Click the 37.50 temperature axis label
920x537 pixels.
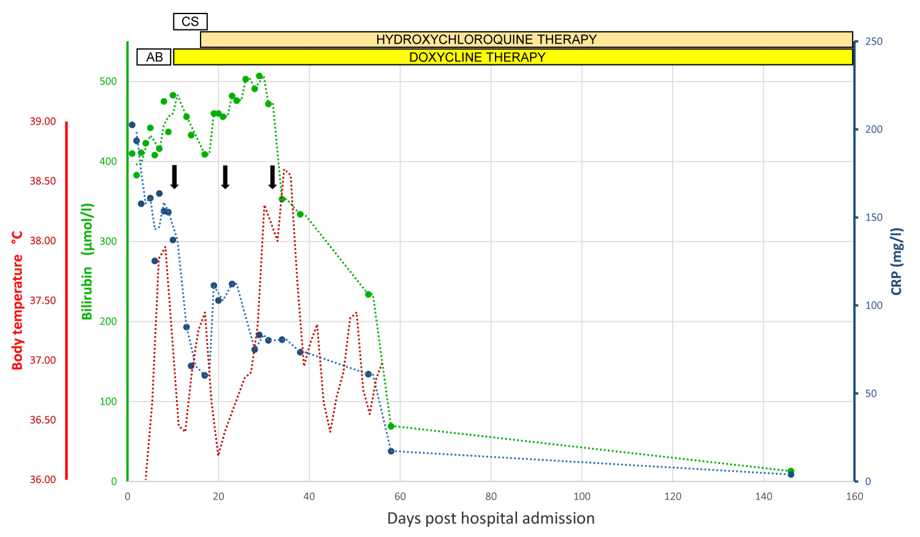click(x=43, y=300)
